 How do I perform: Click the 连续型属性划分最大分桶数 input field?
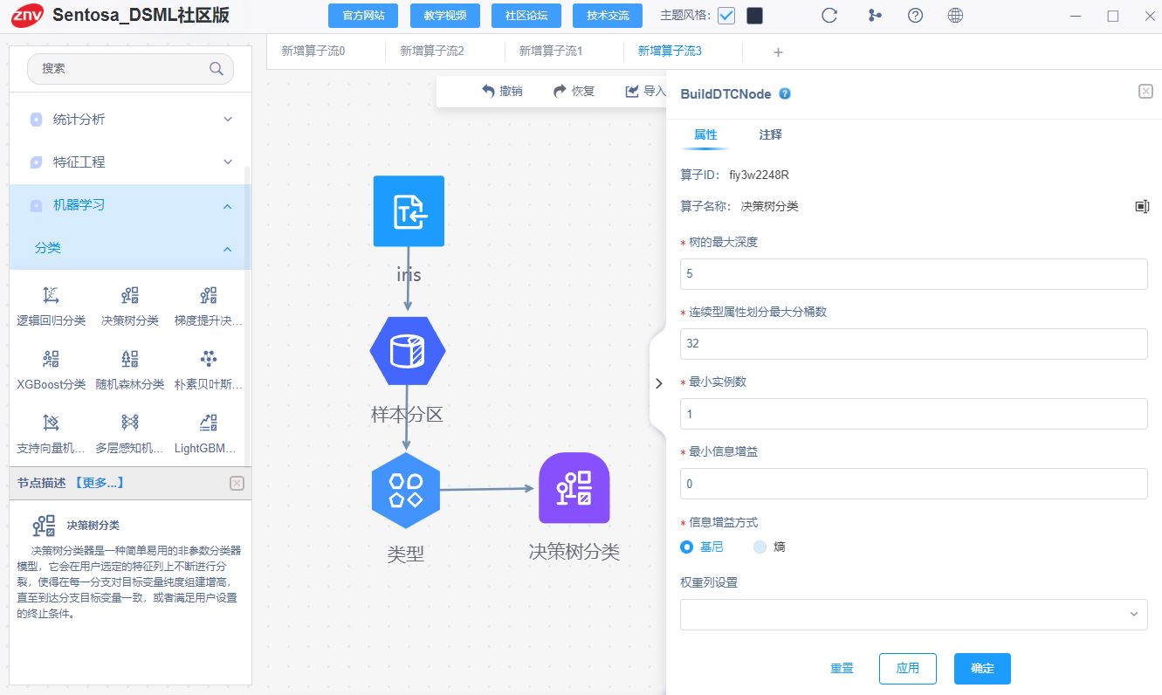click(x=914, y=343)
